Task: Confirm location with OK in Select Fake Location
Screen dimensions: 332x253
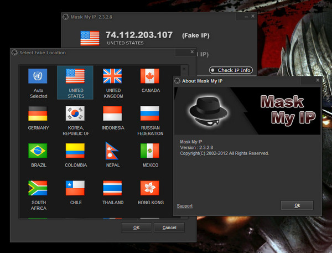Action: click(136, 228)
